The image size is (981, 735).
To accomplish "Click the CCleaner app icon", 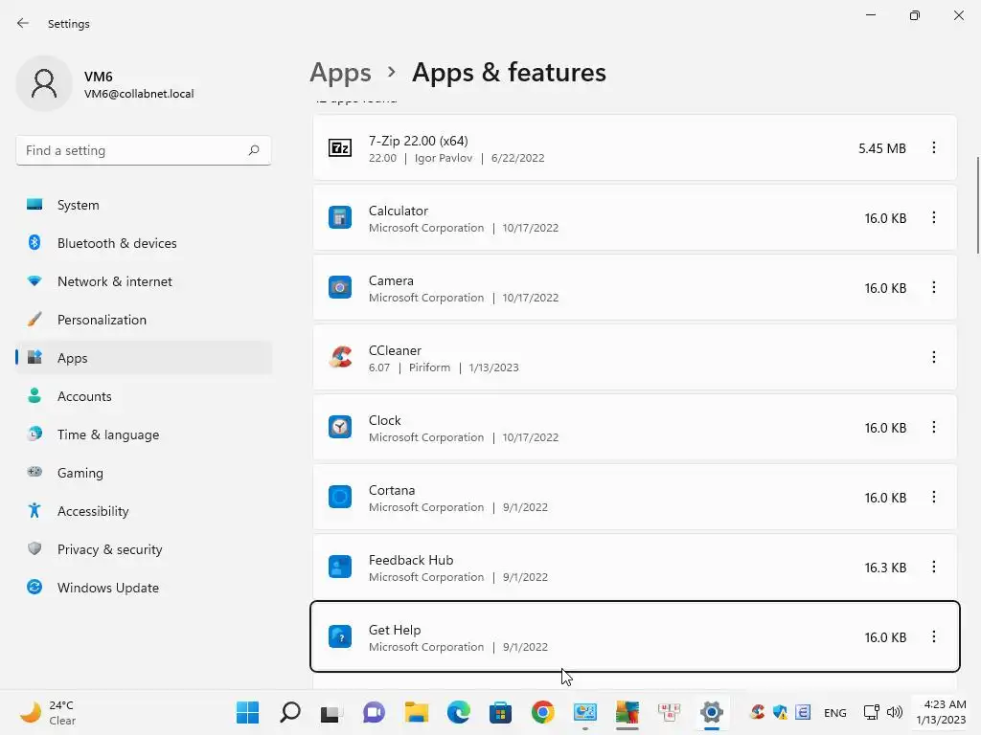I will point(340,357).
